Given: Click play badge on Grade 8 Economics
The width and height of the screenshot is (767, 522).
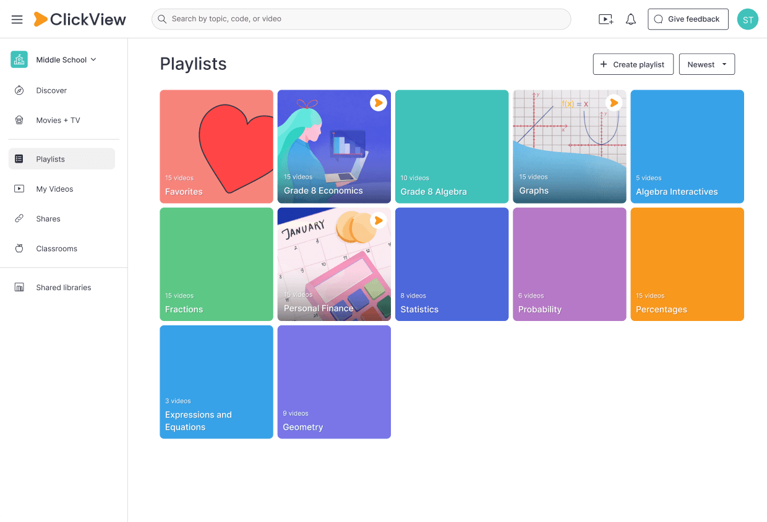Looking at the screenshot, I should [379, 103].
